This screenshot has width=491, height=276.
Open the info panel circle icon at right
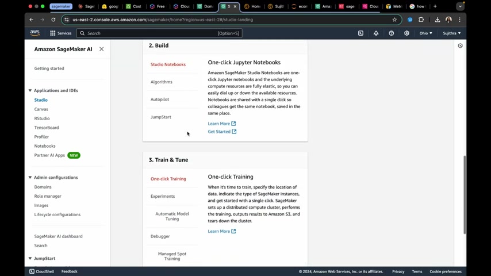pyautogui.click(x=460, y=46)
